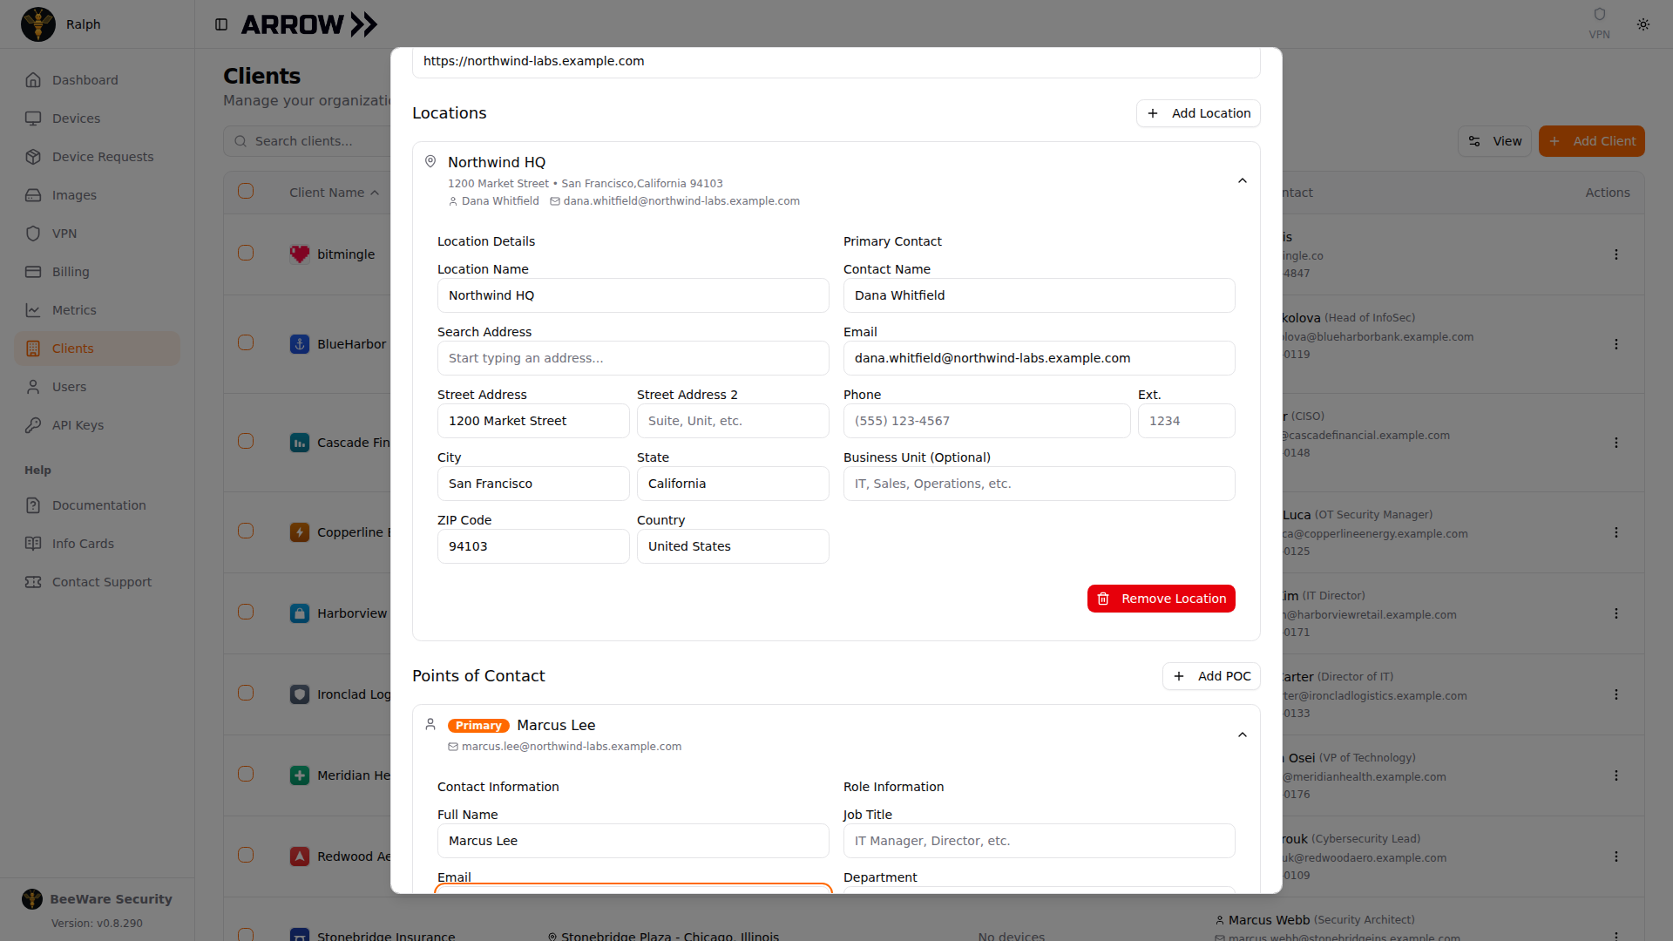Screen dimensions: 1673x941
Task: Go to Devices in sidebar
Action: pyautogui.click(x=97, y=118)
